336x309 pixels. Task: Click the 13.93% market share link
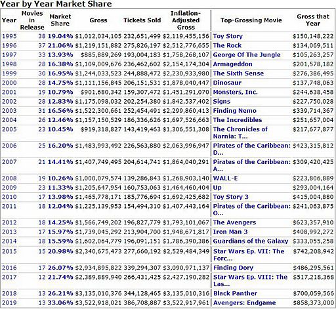[60, 54]
